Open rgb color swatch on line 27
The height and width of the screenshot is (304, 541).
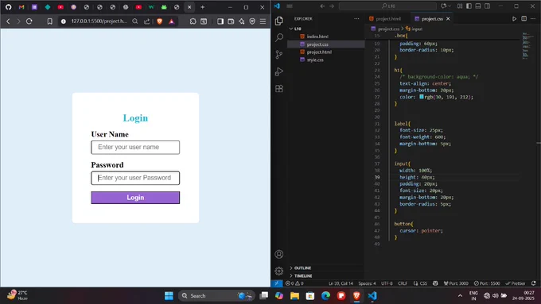pyautogui.click(x=422, y=97)
